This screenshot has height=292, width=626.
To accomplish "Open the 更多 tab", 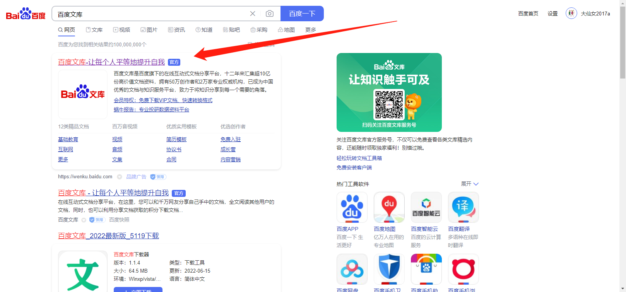I will [311, 30].
